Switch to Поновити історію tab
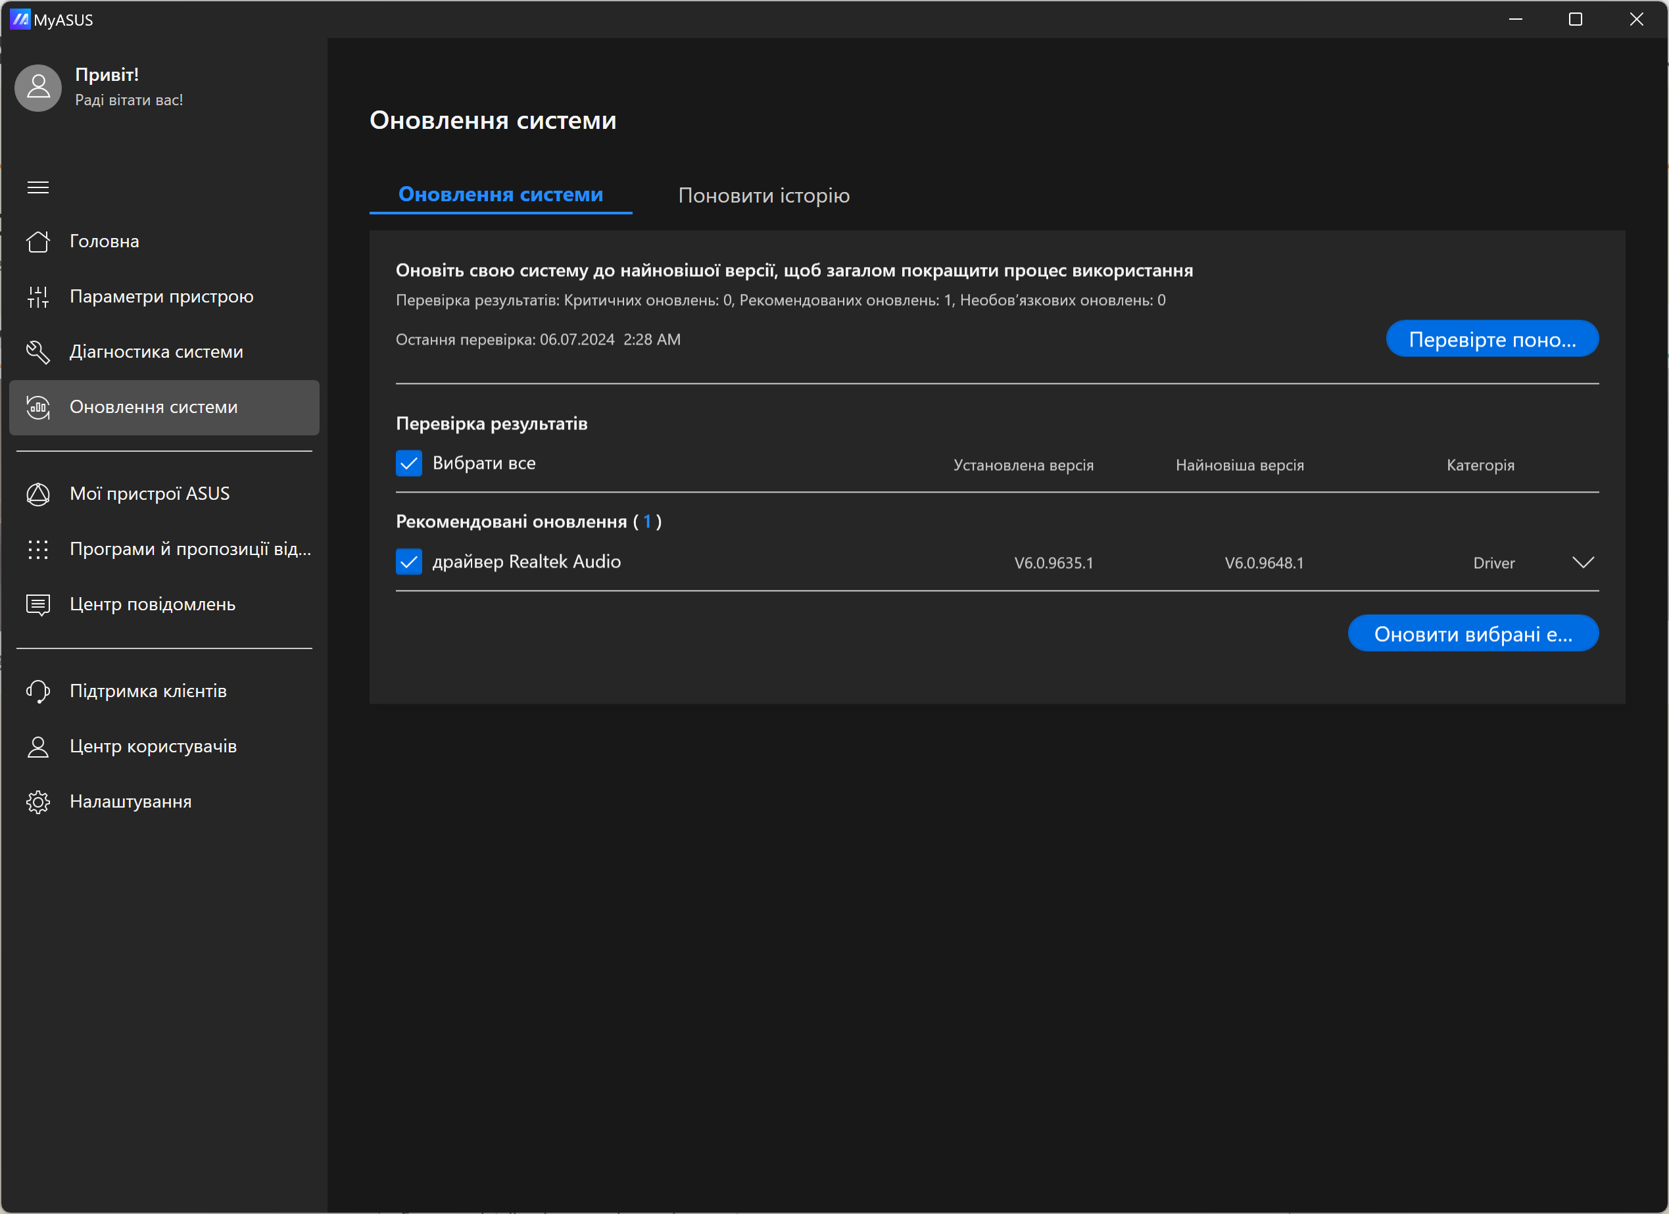Image resolution: width=1669 pixels, height=1214 pixels. pos(764,196)
